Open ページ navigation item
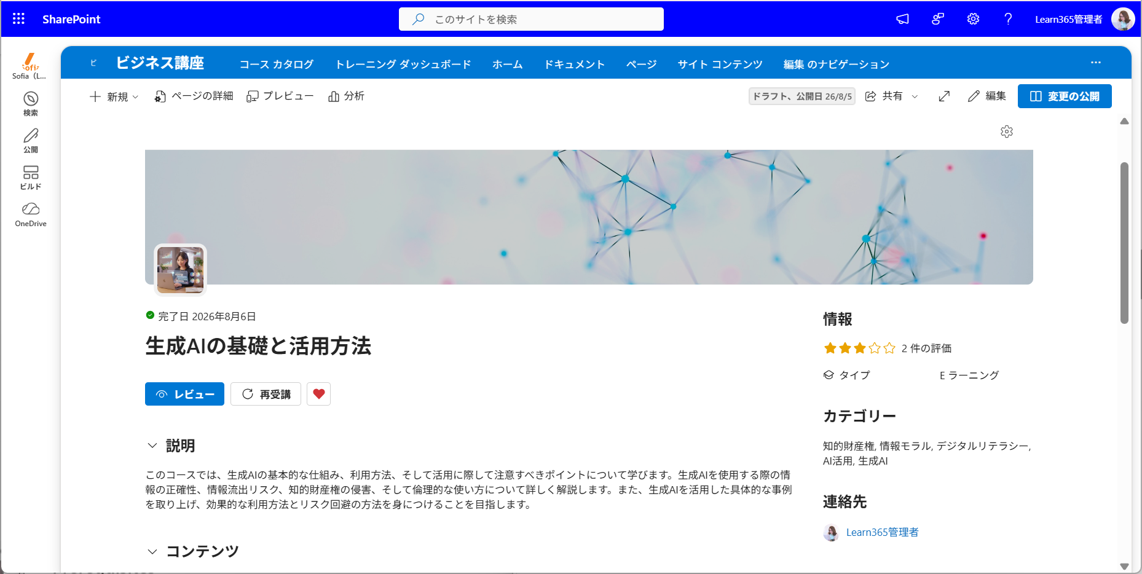The width and height of the screenshot is (1142, 574). click(642, 64)
